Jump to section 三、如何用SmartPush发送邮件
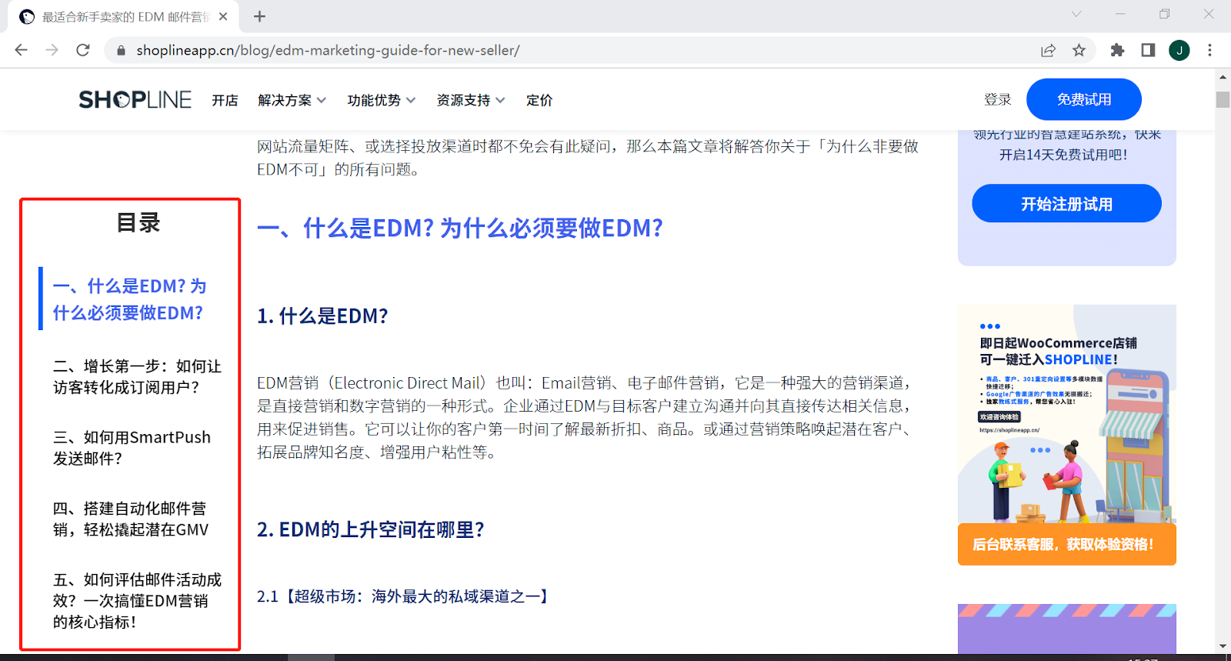The height and width of the screenshot is (661, 1231). [132, 447]
